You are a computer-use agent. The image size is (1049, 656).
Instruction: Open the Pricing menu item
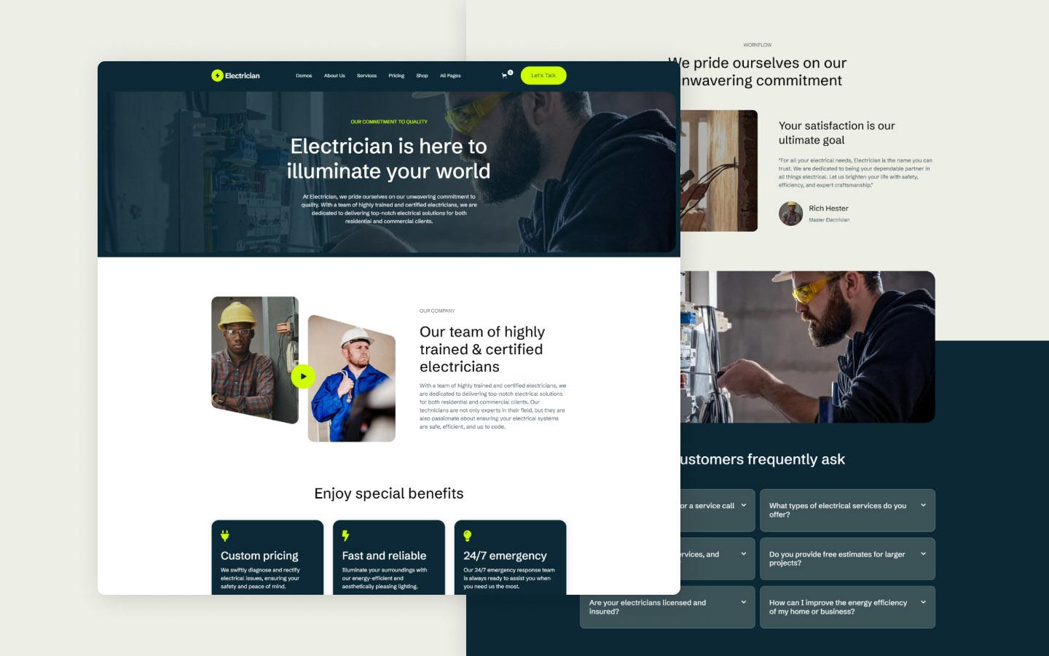(396, 76)
